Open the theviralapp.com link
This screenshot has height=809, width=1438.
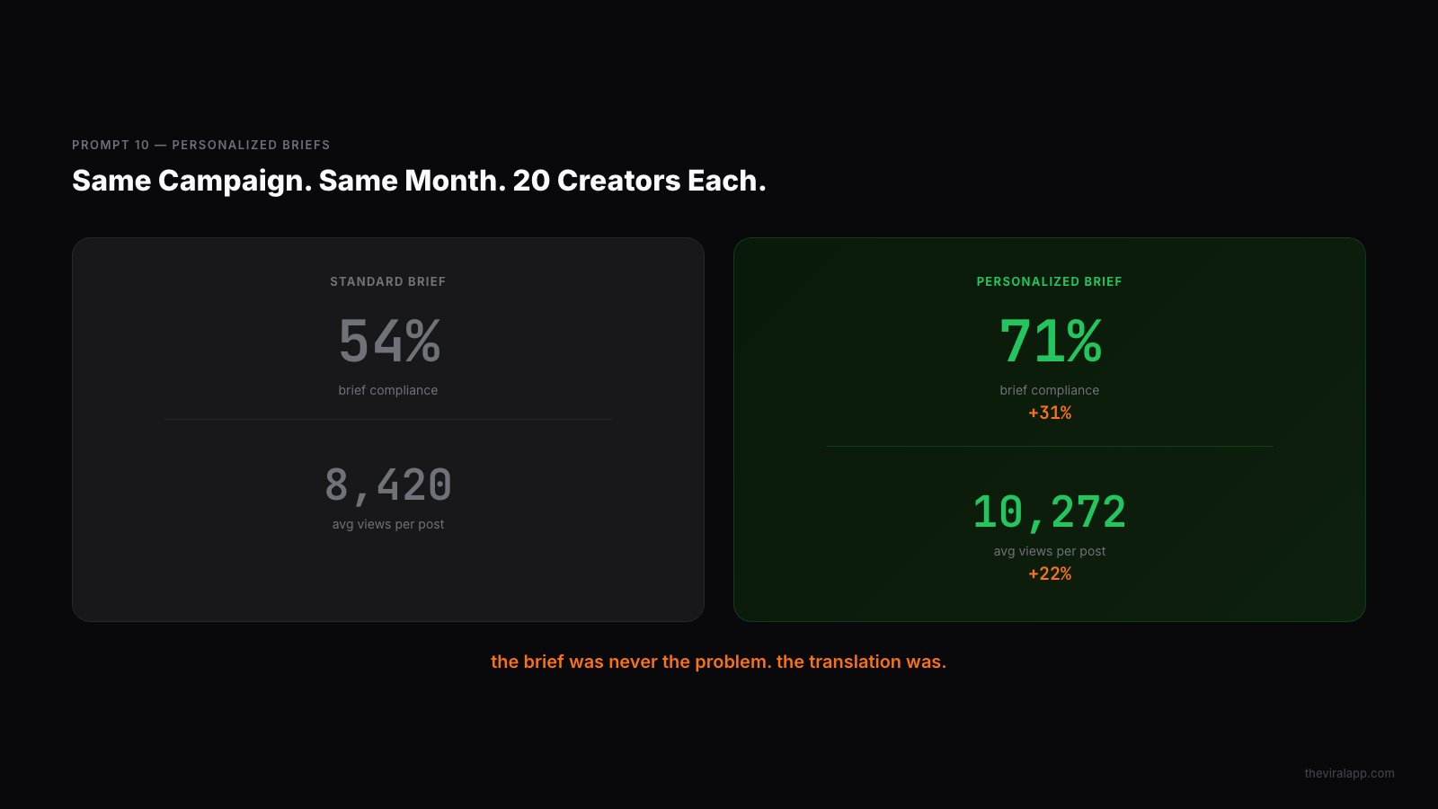tap(1350, 773)
